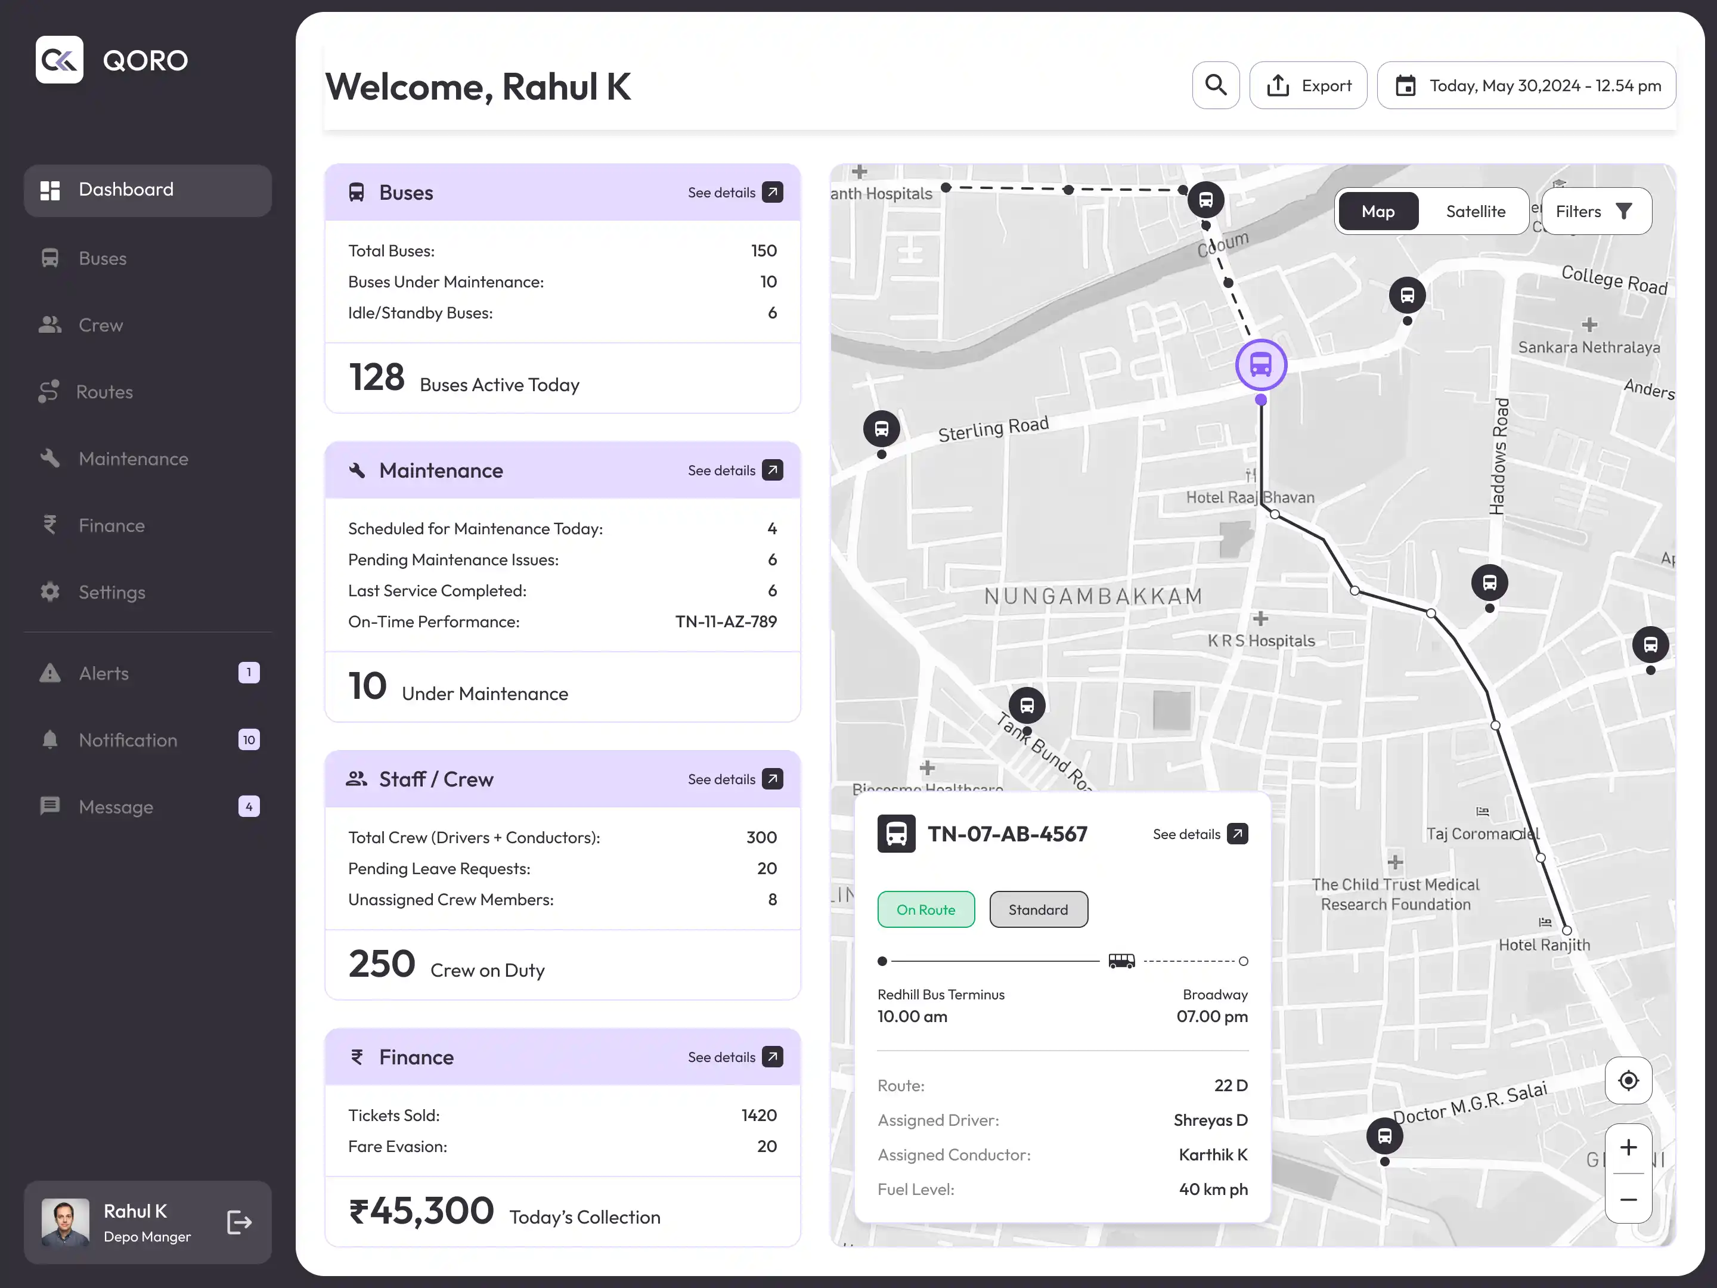This screenshot has width=1717, height=1288.
Task: Open Routes in the sidebar
Action: tap(104, 392)
